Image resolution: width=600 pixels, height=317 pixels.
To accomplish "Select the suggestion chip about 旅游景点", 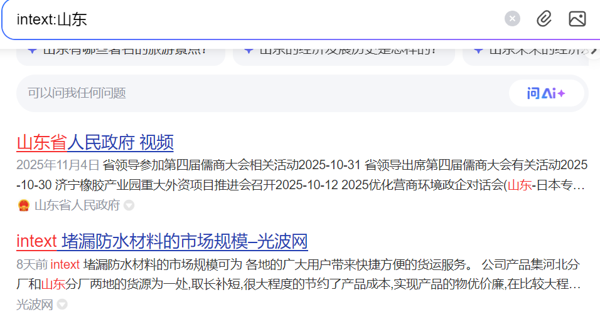I will pos(121,57).
